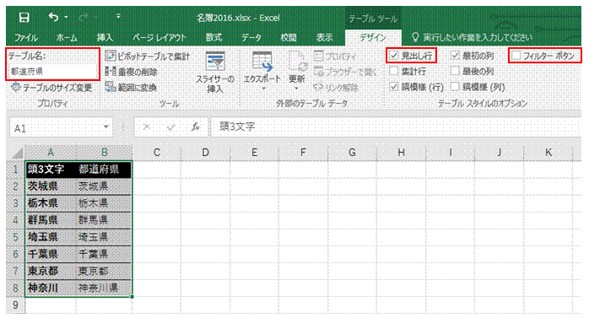Toggle the 縞模様 (行) checkbox

tap(394, 87)
